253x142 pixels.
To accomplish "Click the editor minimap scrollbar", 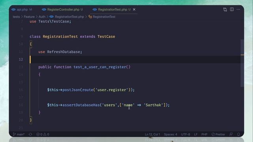I will coord(242,63).
